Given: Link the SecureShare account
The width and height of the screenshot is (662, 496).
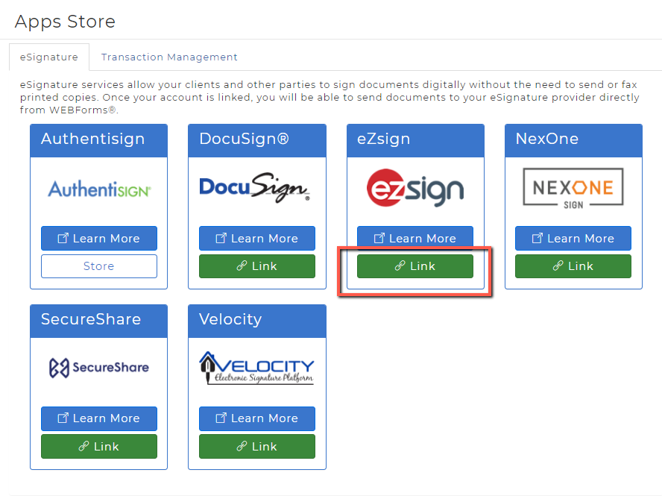Looking at the screenshot, I should click(x=99, y=447).
